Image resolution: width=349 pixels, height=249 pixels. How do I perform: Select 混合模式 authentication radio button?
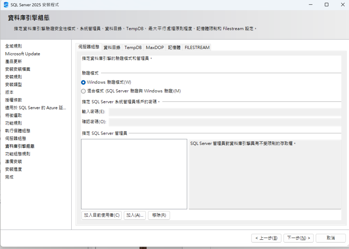[x=83, y=91]
